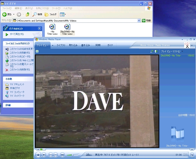Image resolution: width=196 pixels, height=159 pixels.
Task: Open the views dropdown button
Action: [x=62, y=14]
